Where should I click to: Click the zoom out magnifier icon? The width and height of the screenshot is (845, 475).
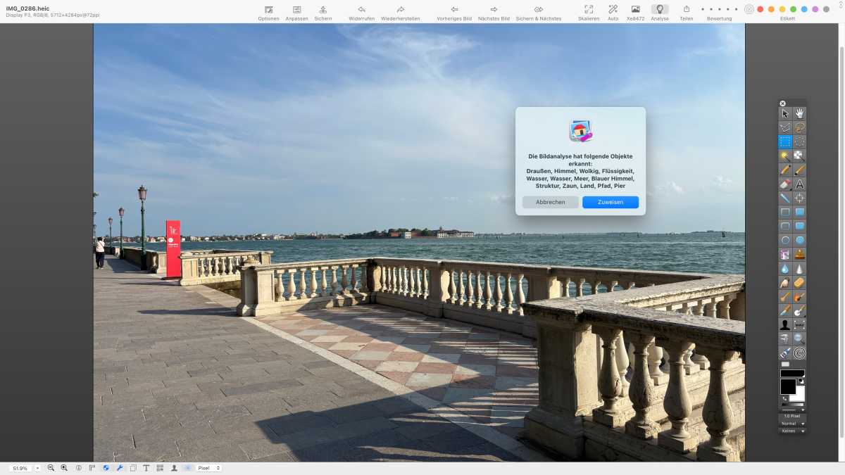pos(51,468)
